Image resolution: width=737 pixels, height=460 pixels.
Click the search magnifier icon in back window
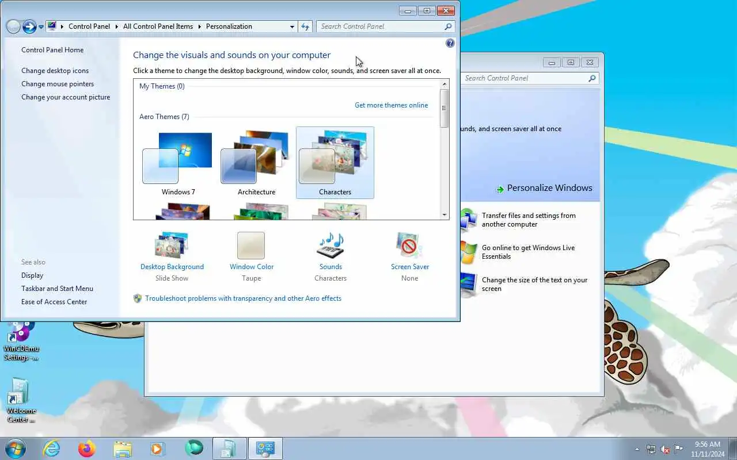click(592, 78)
